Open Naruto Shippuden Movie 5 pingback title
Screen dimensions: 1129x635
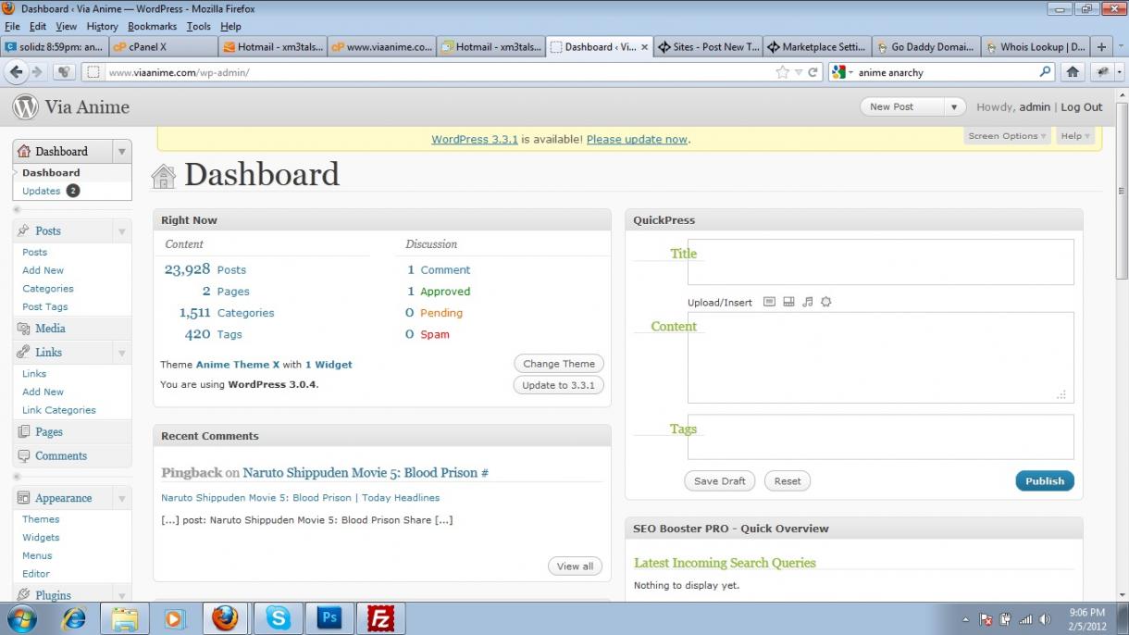coord(366,473)
